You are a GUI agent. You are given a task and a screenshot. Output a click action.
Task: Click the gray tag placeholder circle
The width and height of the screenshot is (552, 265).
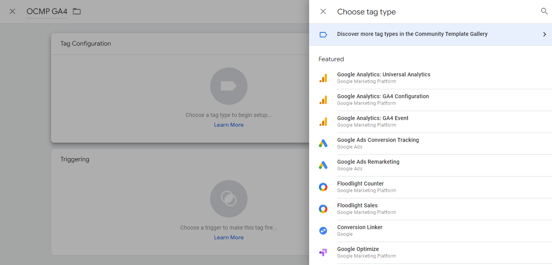pos(229,86)
